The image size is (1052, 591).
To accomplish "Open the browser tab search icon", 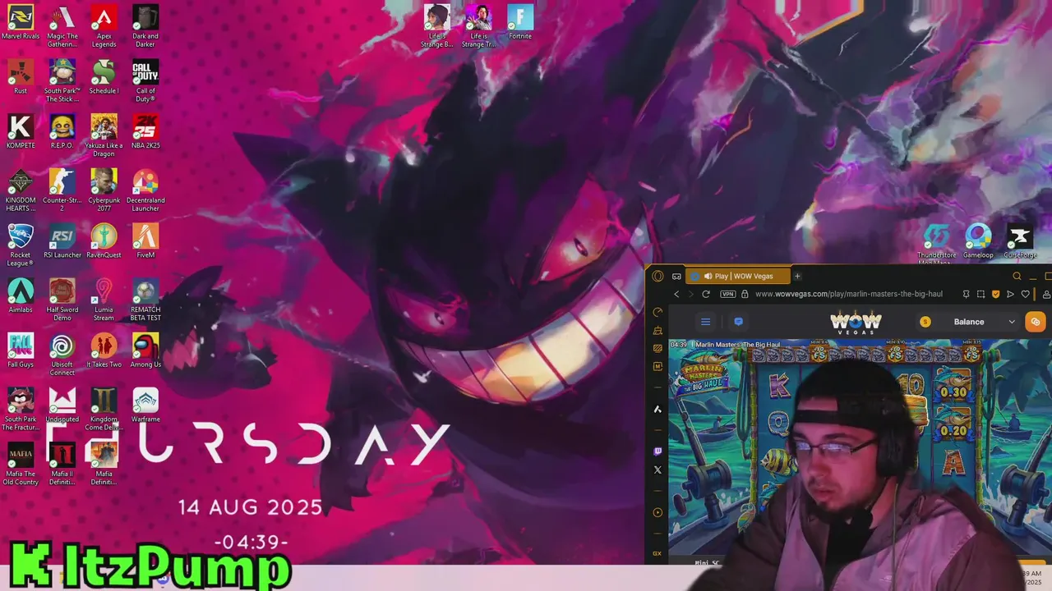I will (1017, 276).
